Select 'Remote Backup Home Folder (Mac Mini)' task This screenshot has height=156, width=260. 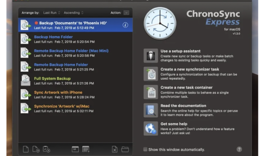75,53
